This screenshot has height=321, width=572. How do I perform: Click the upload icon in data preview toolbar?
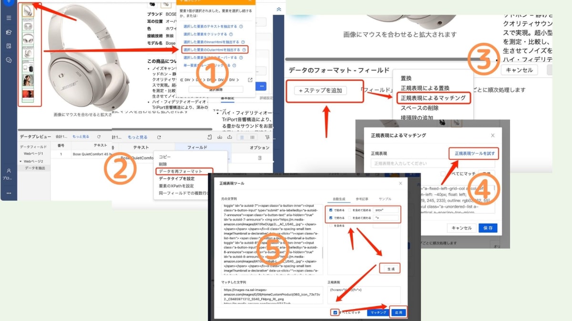tap(229, 137)
